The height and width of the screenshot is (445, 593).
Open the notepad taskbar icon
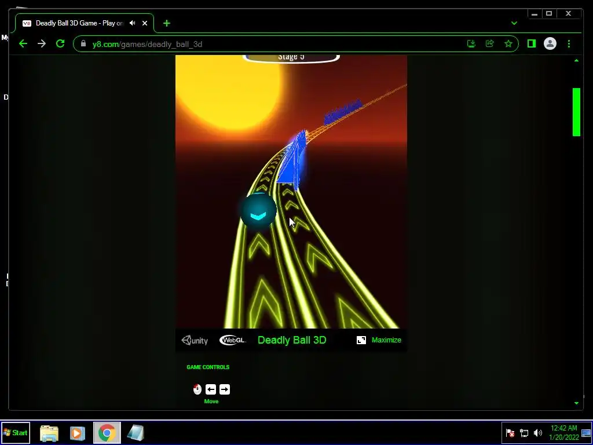pos(136,433)
